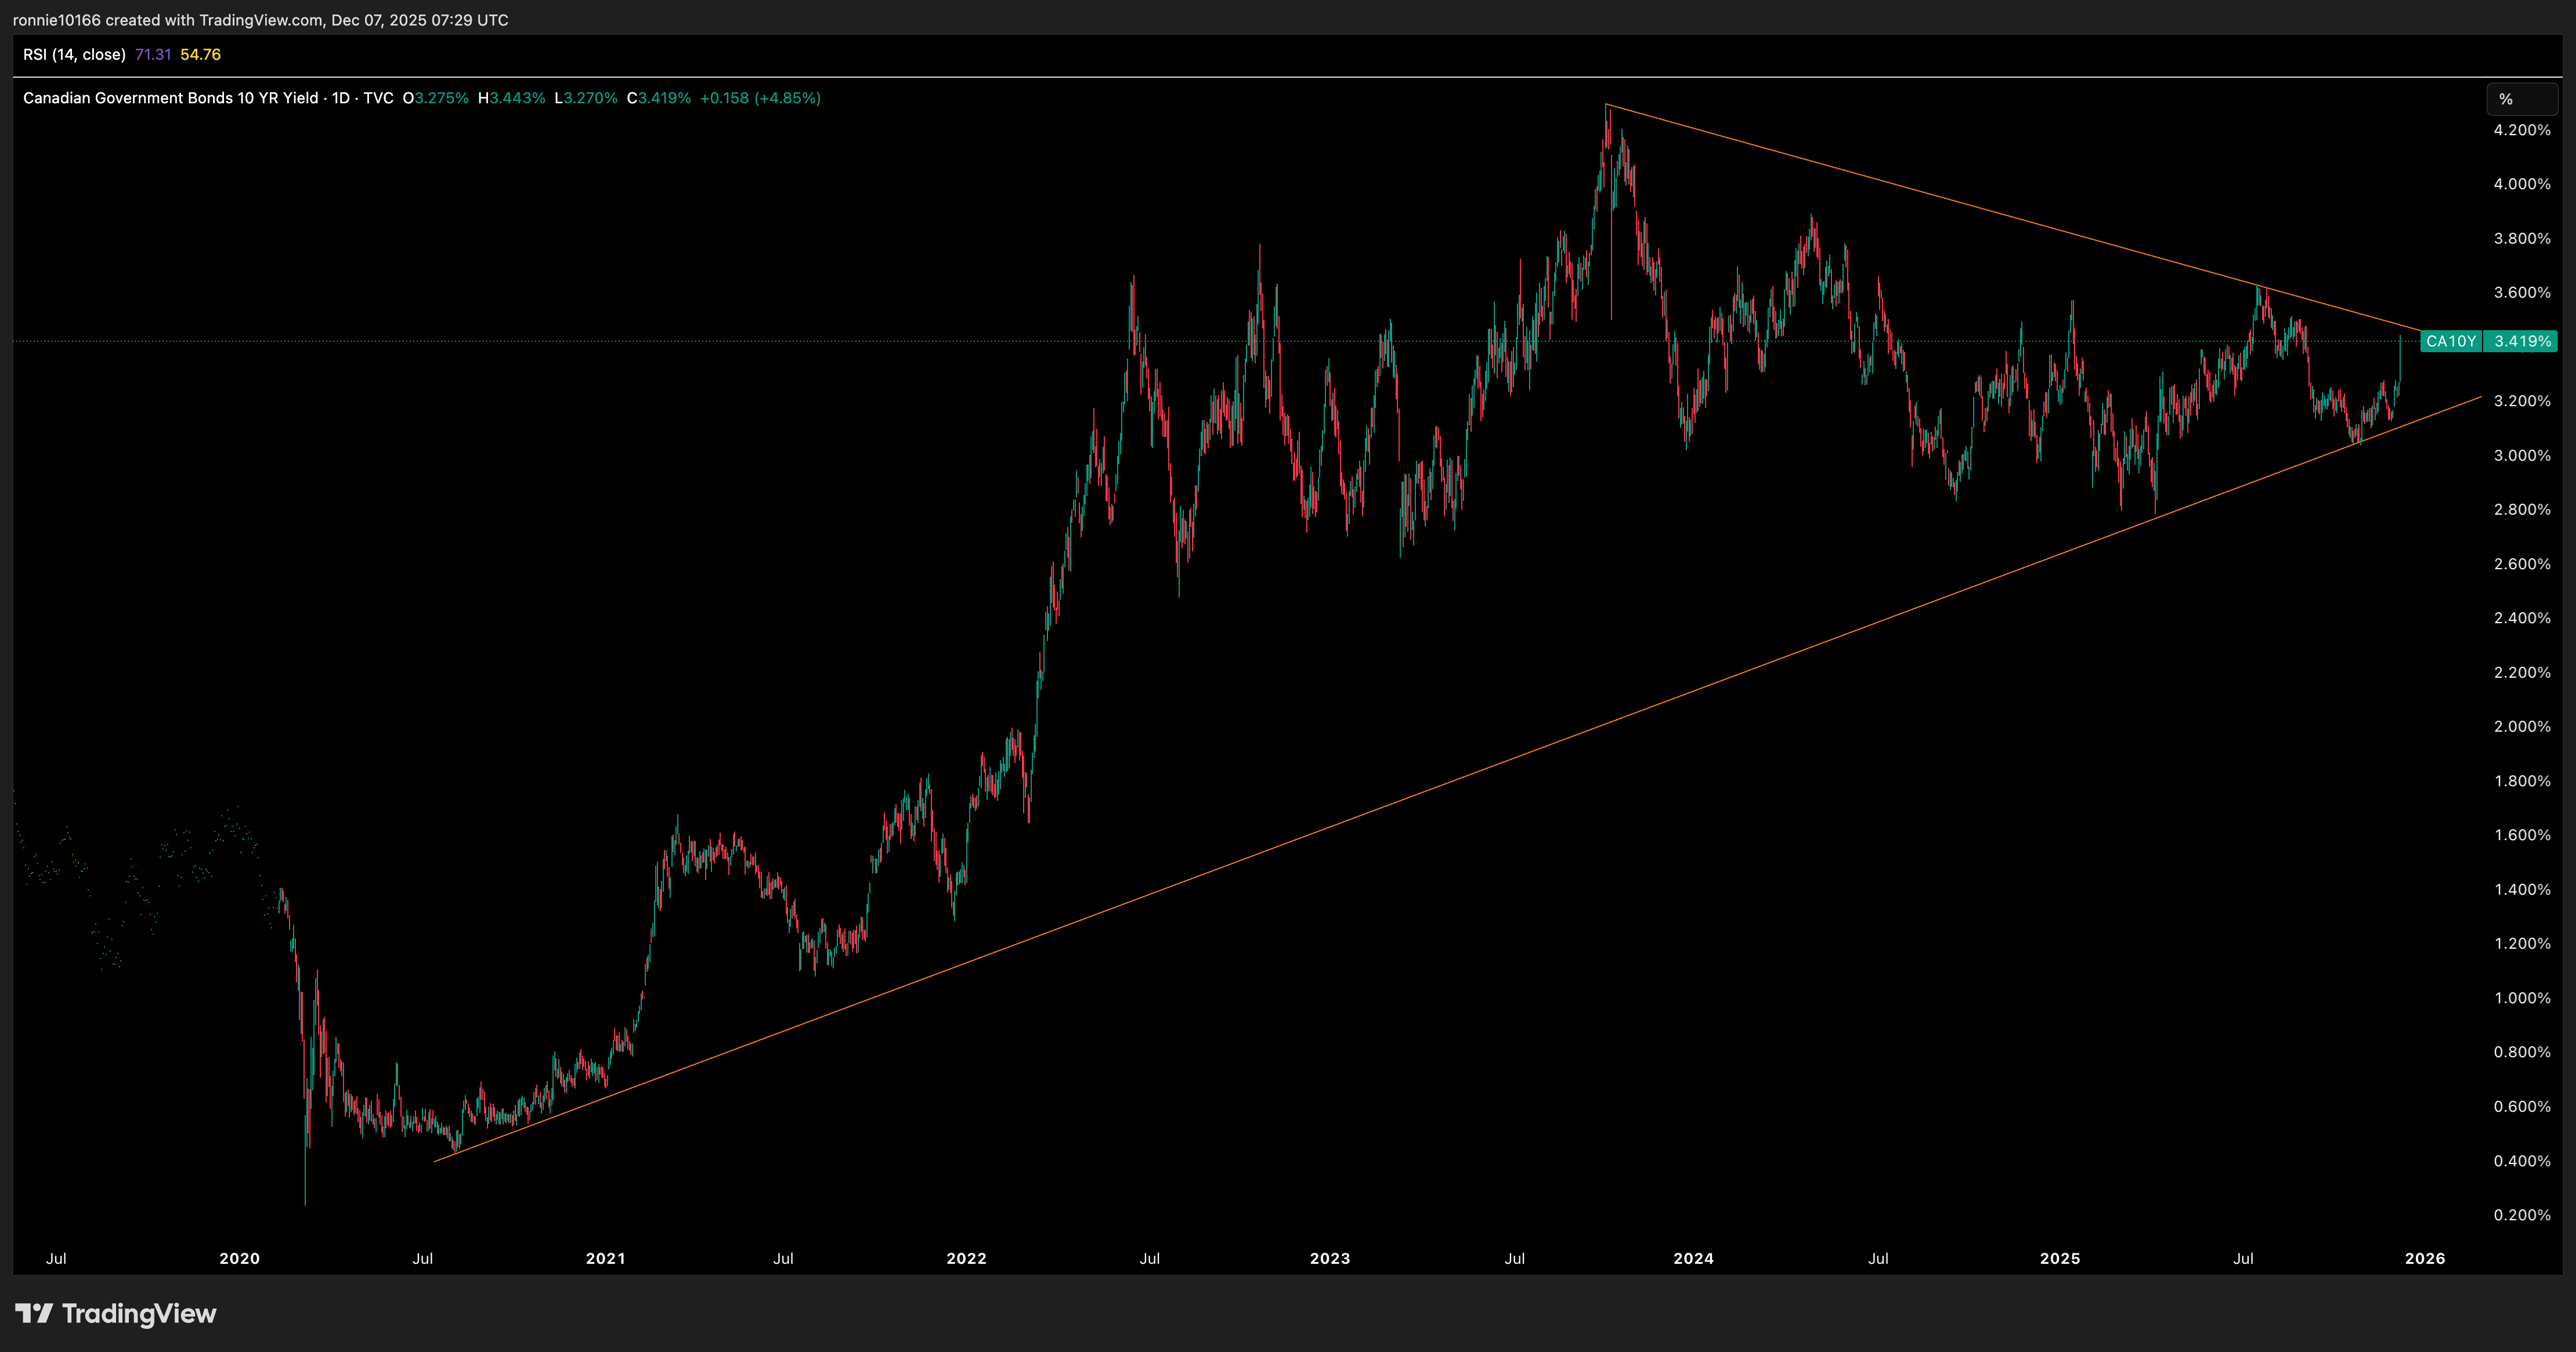Click the CA10Y symbol tag
The width and height of the screenshot is (2576, 1352).
click(x=2450, y=341)
